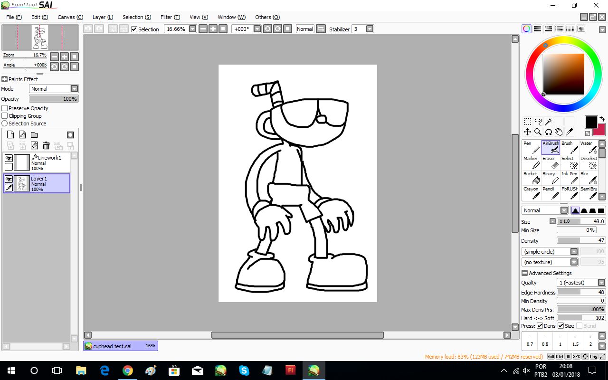This screenshot has height=380, width=608.
Task: Create a new normal layer
Action: click(10, 135)
